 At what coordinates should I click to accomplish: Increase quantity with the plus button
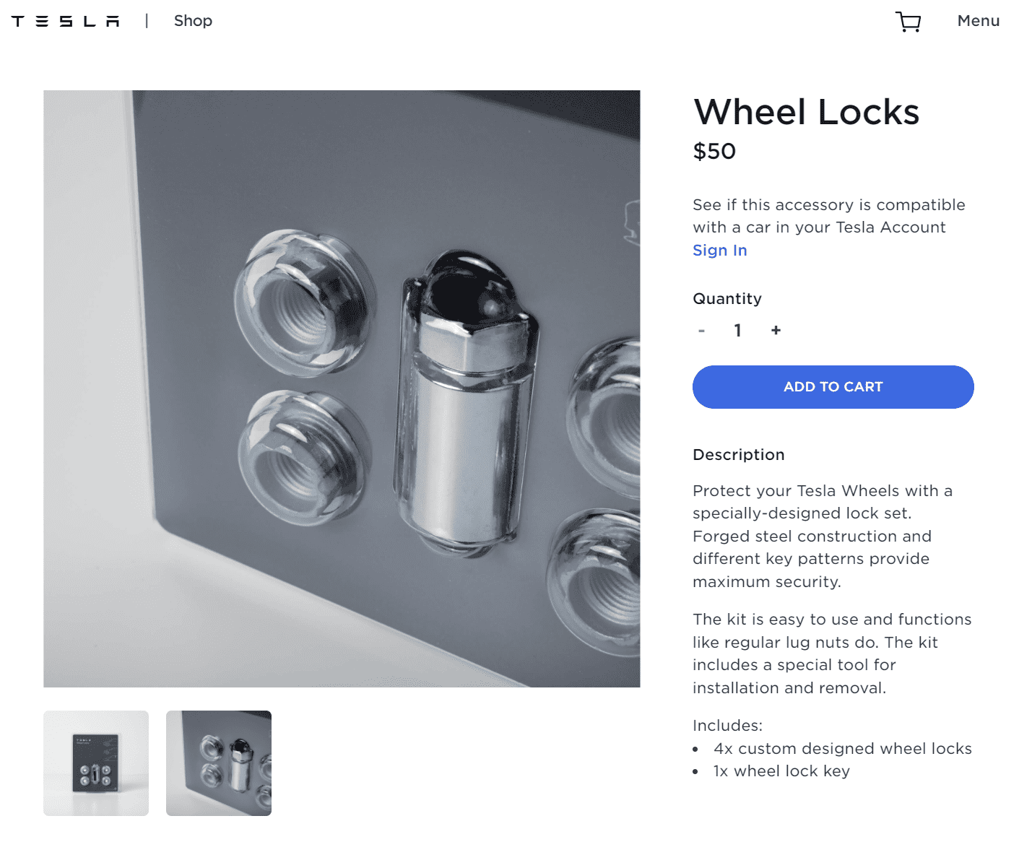775,330
